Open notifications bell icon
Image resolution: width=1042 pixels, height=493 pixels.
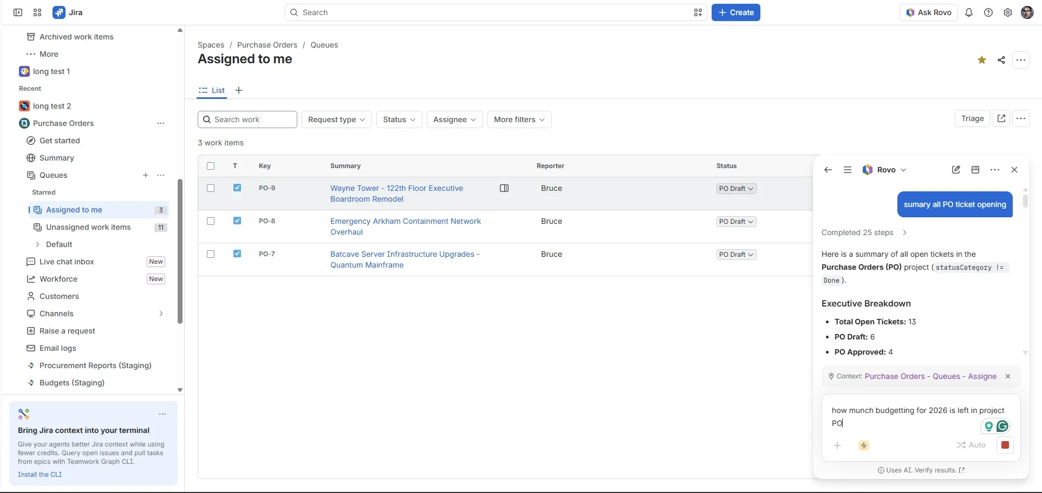(x=969, y=12)
